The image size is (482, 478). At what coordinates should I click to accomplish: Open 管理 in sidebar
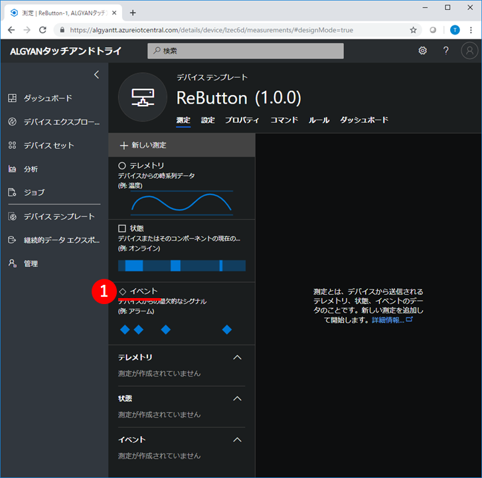(31, 264)
